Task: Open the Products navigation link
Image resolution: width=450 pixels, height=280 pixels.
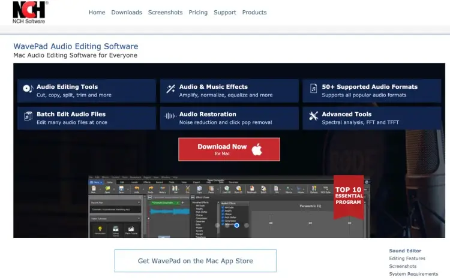Action: [x=254, y=13]
